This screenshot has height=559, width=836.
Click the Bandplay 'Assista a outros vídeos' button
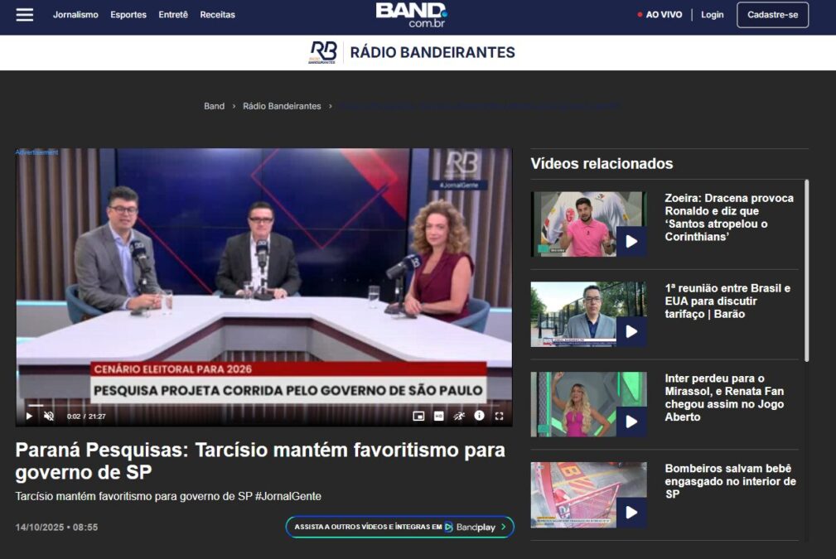(x=400, y=527)
